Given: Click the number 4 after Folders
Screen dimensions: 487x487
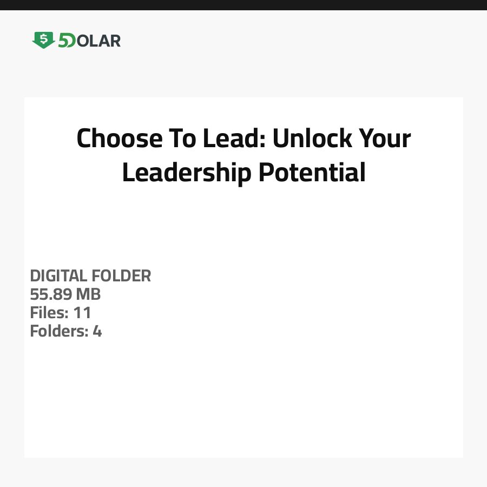Looking at the screenshot, I should point(97,331).
